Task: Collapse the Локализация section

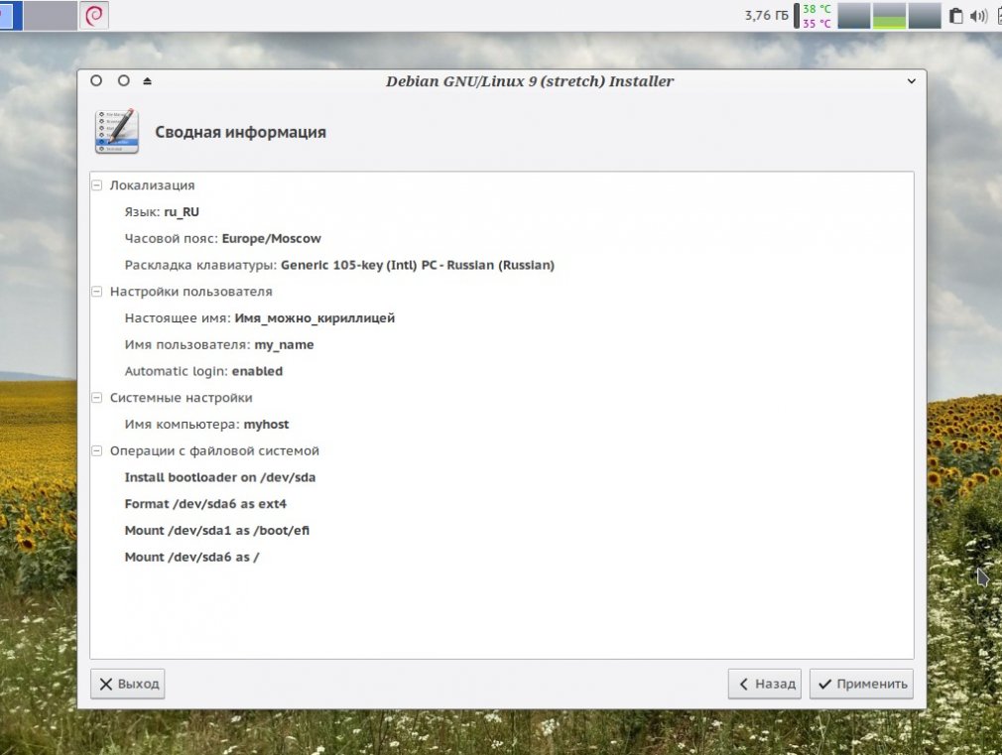Action: [96, 186]
